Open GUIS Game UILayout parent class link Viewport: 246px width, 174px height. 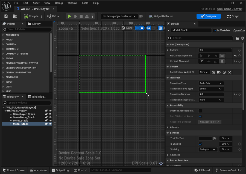point(230,9)
